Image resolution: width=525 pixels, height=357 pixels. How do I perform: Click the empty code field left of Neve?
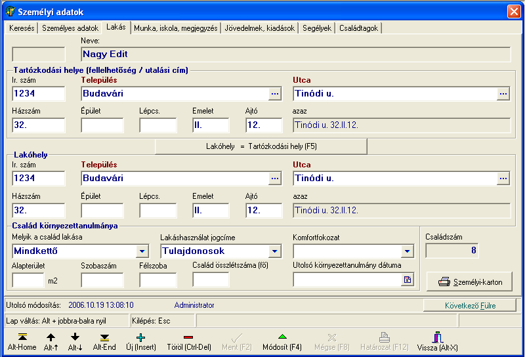39,54
